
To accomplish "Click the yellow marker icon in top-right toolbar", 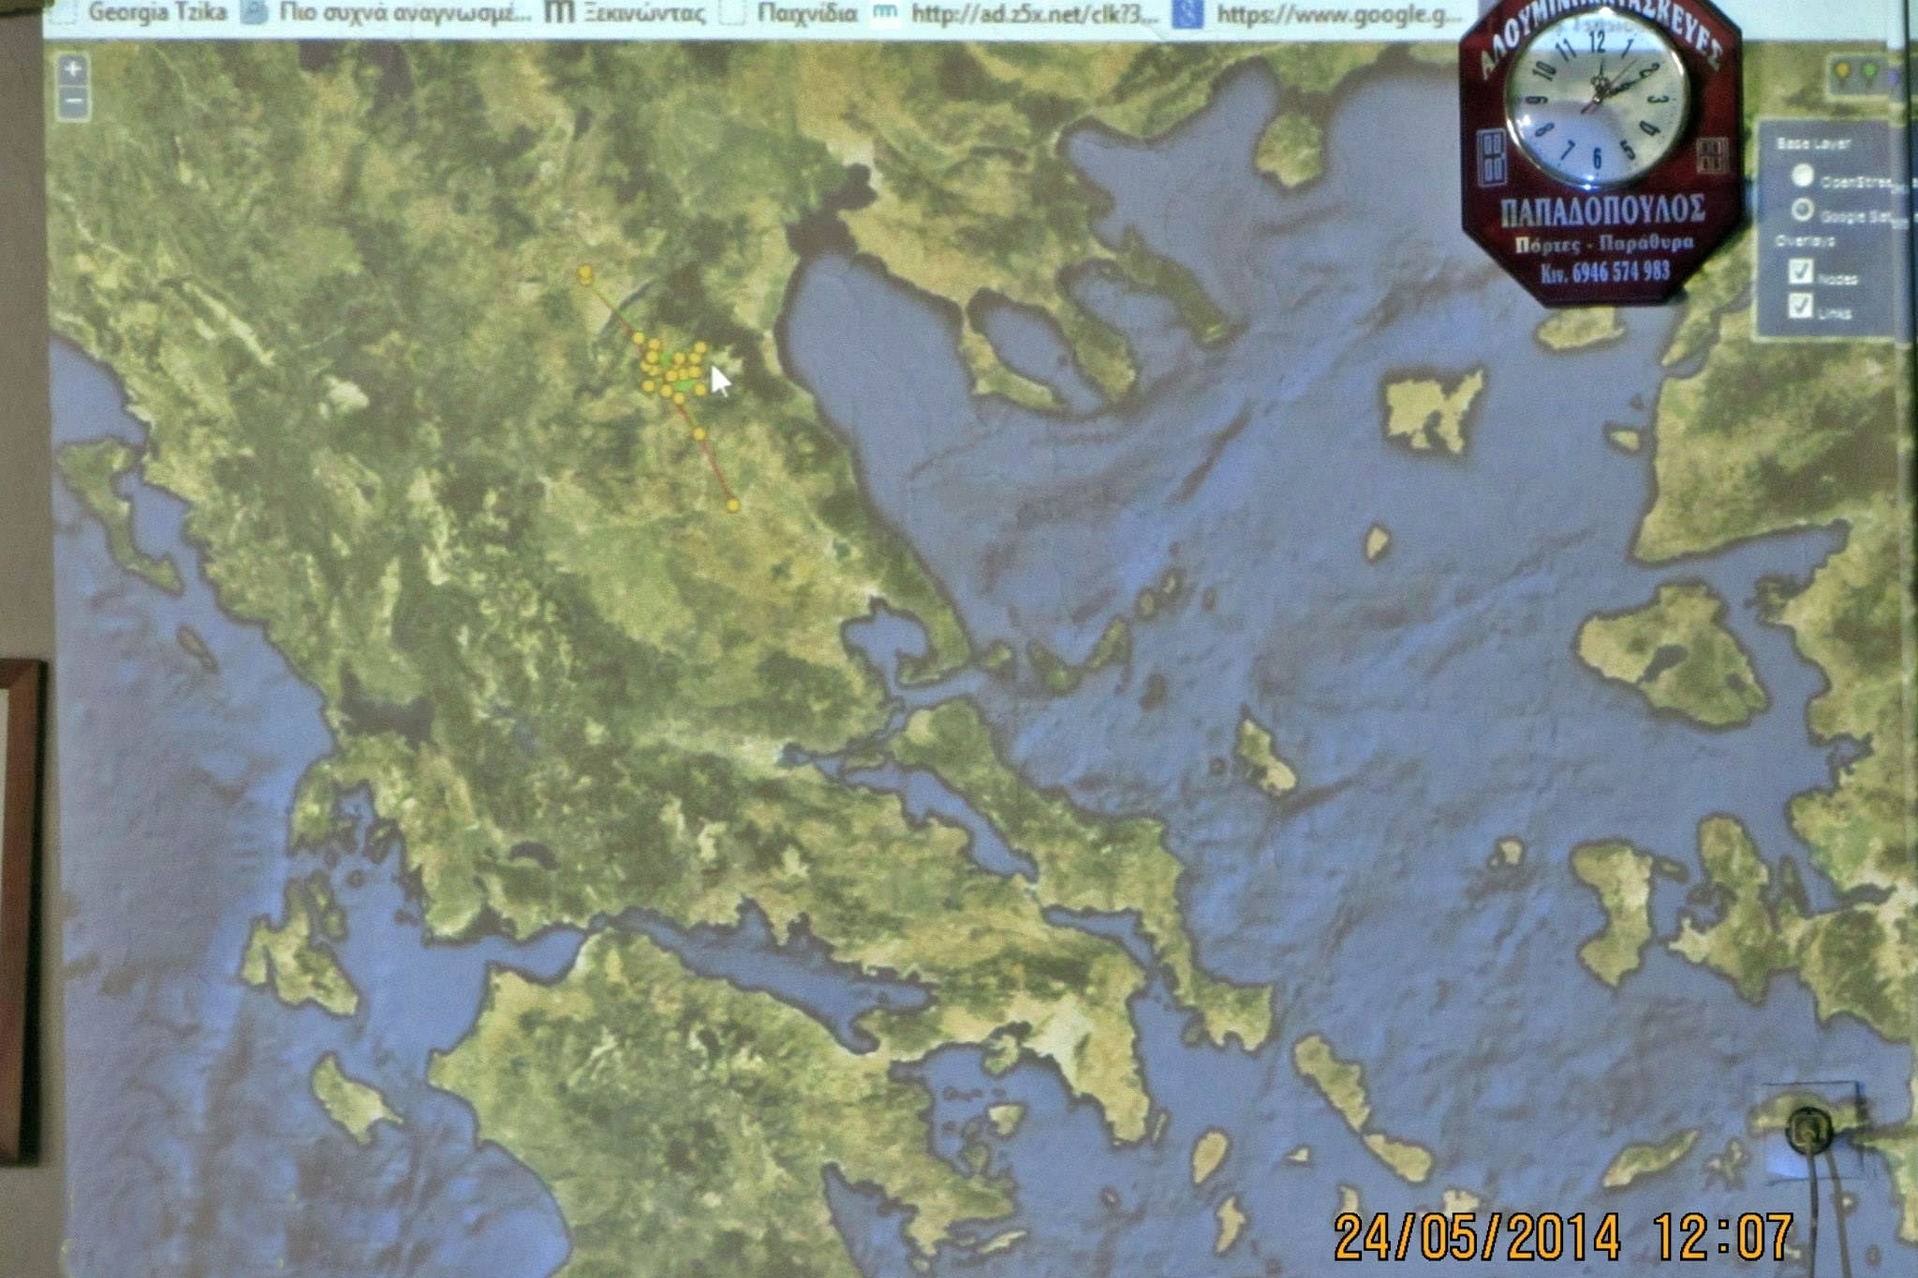I will point(1842,73).
